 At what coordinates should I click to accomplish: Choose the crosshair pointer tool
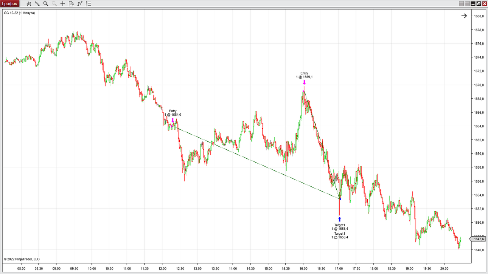click(x=63, y=4)
